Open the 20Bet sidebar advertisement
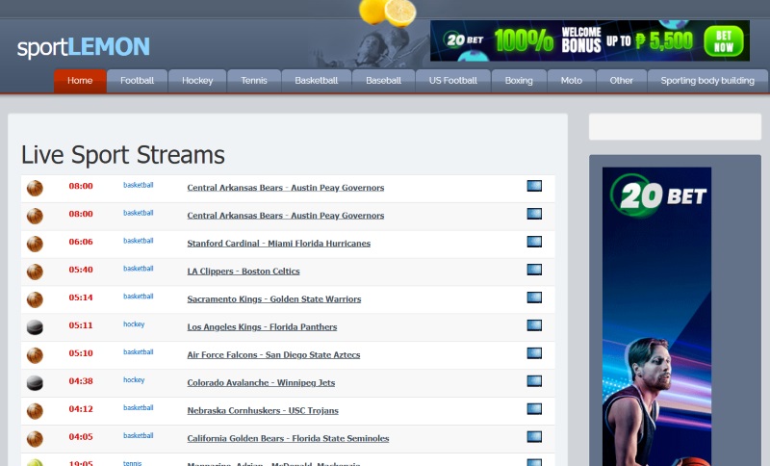This screenshot has height=466, width=770. pos(656,316)
